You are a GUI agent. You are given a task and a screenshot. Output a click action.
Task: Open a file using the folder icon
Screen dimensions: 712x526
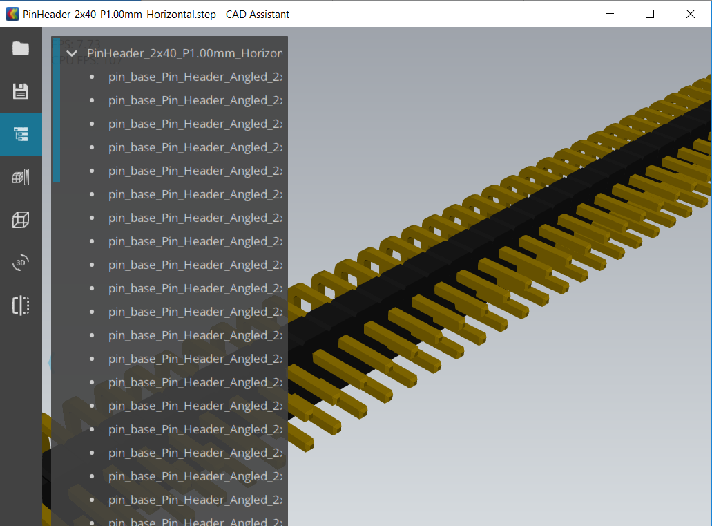21,48
